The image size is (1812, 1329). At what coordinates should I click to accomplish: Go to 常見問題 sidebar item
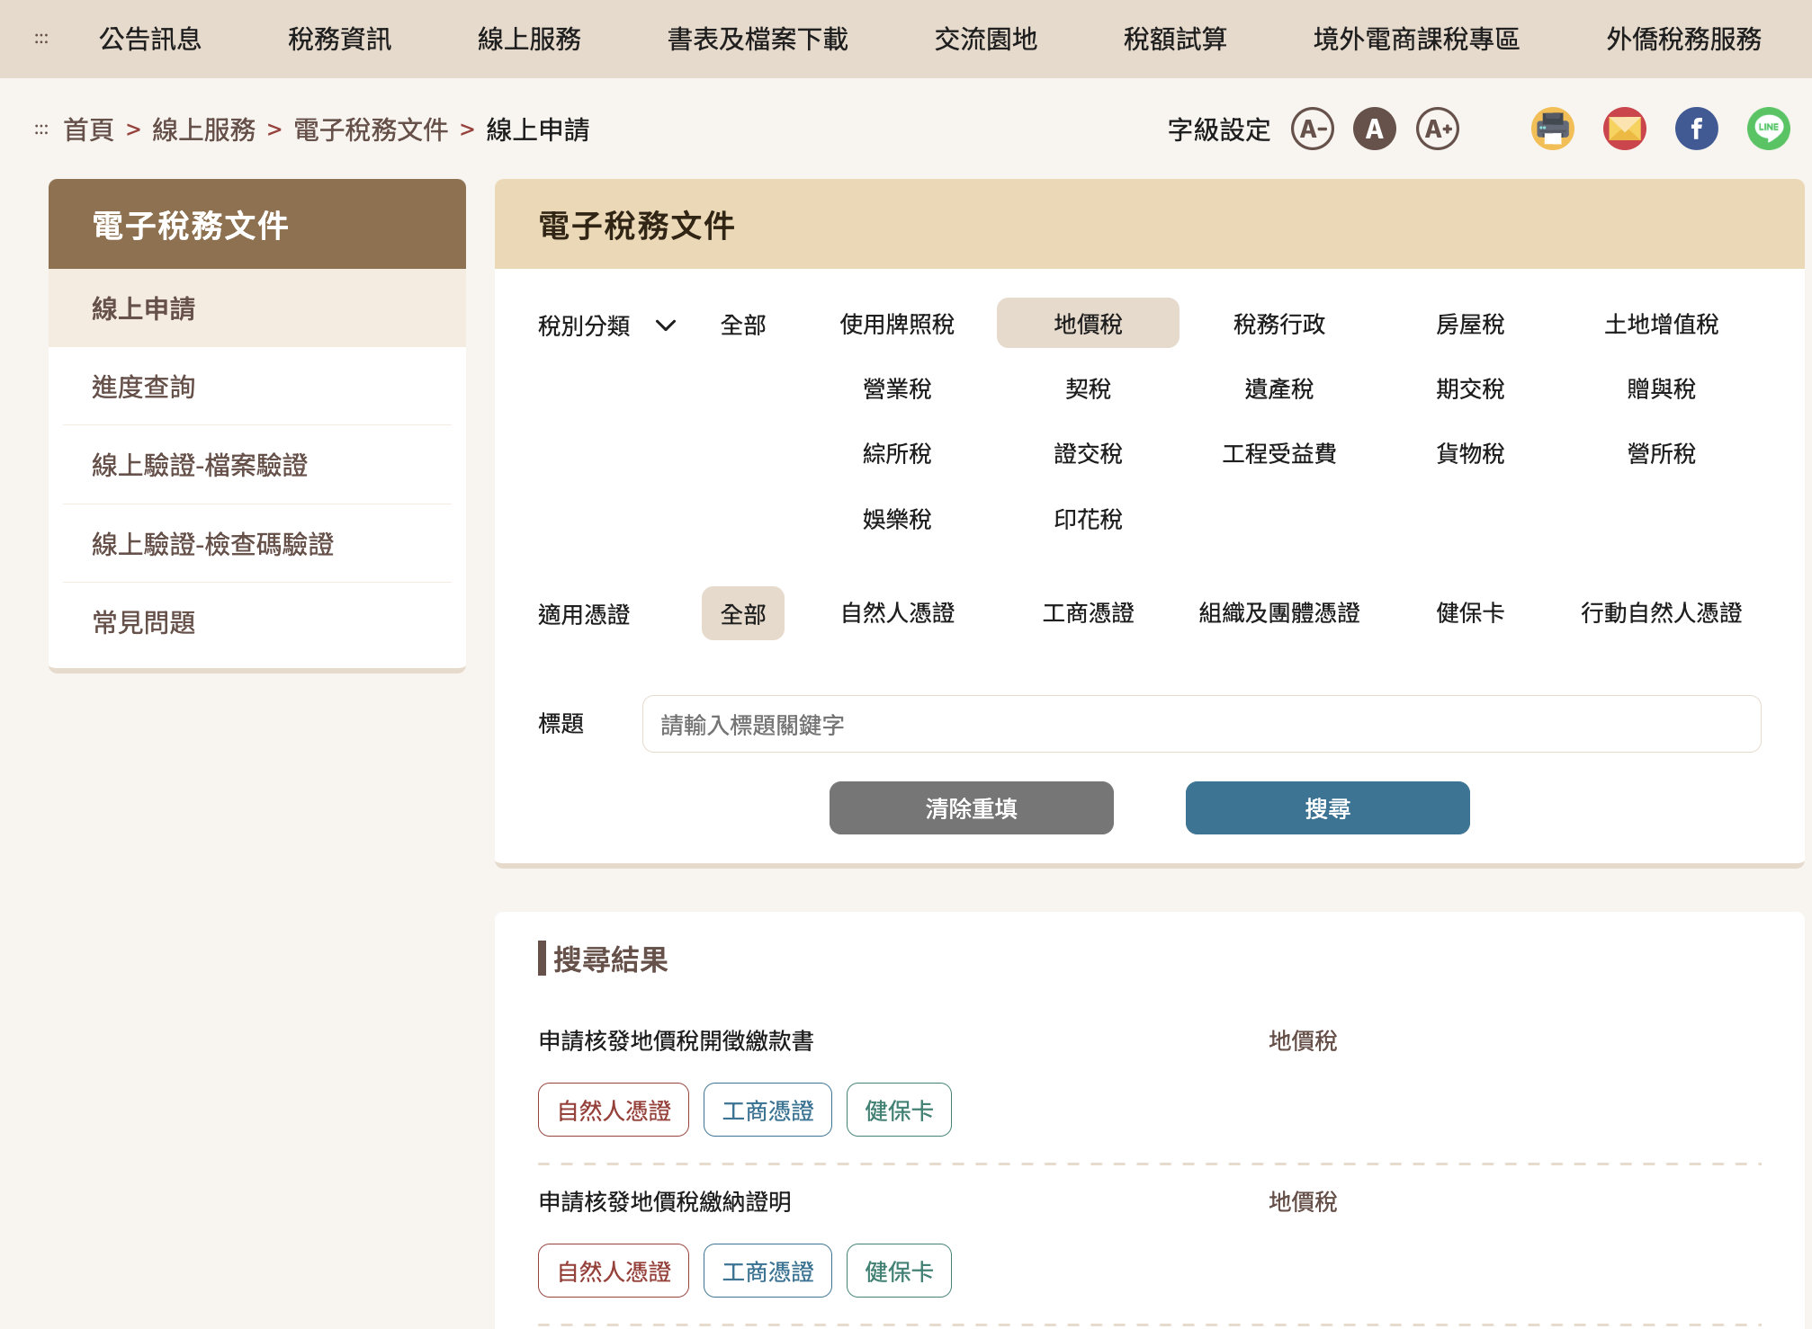(x=144, y=622)
